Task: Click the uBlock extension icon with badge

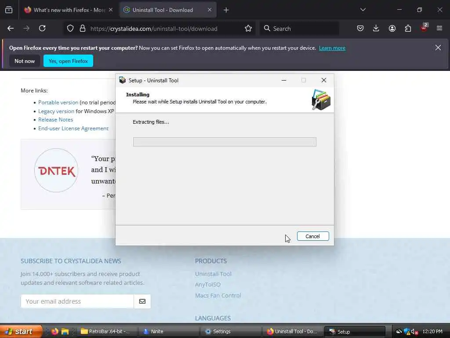Action: [424, 28]
